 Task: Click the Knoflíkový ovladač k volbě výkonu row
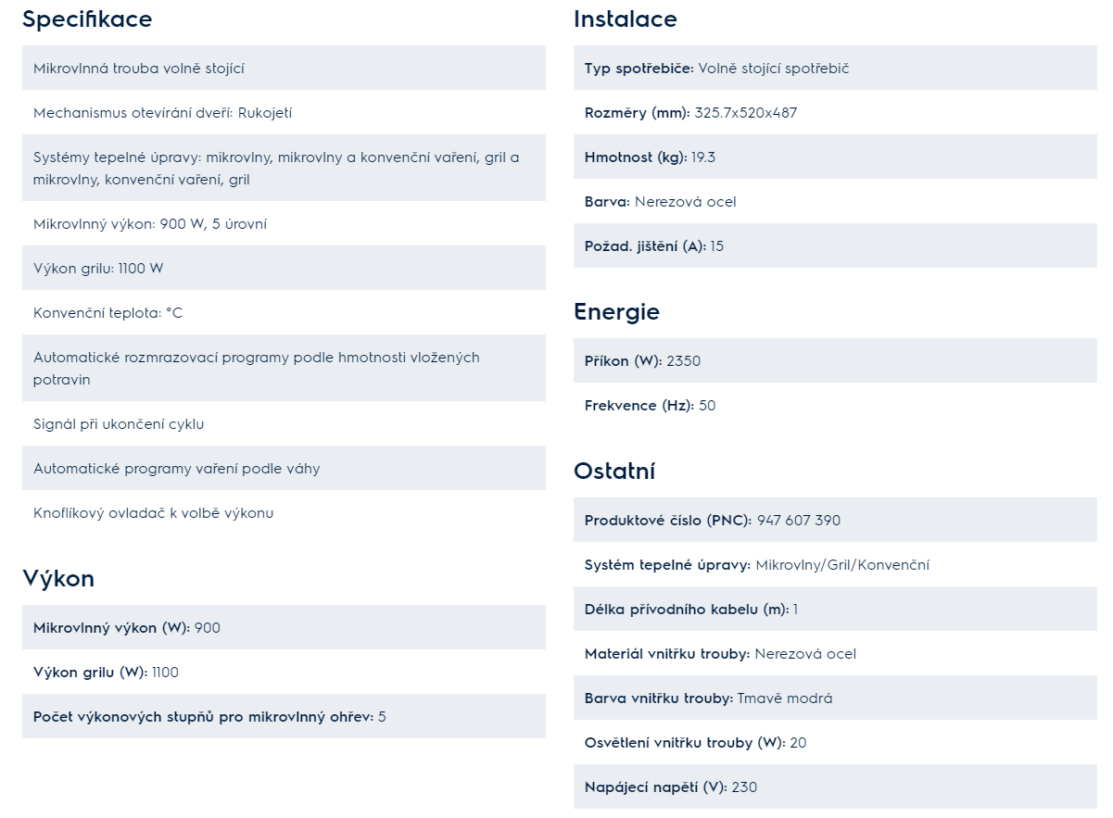[x=284, y=512]
